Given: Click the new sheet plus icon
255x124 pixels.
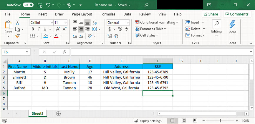Looking at the screenshot, I should [58, 114].
